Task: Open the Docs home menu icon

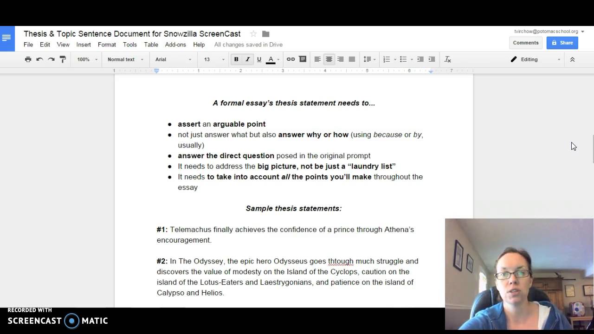Action: pos(6,39)
